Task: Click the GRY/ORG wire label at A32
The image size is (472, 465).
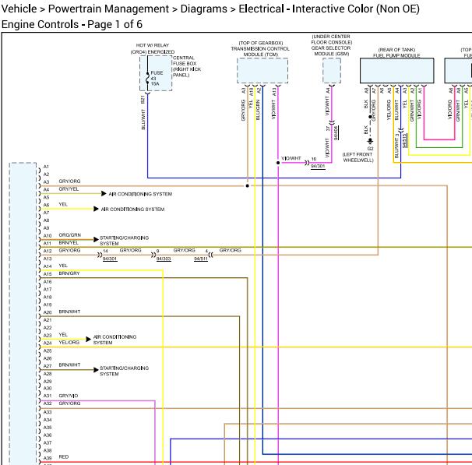Action: [x=69, y=403]
